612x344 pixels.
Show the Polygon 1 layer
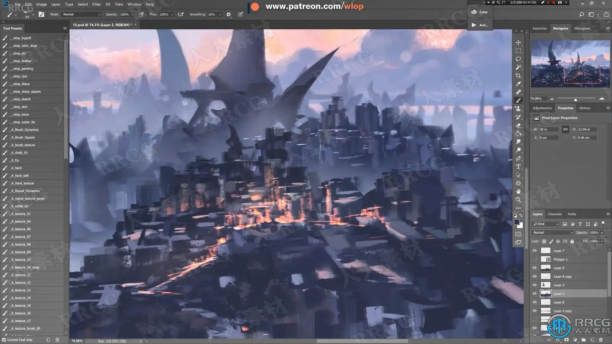click(x=535, y=259)
